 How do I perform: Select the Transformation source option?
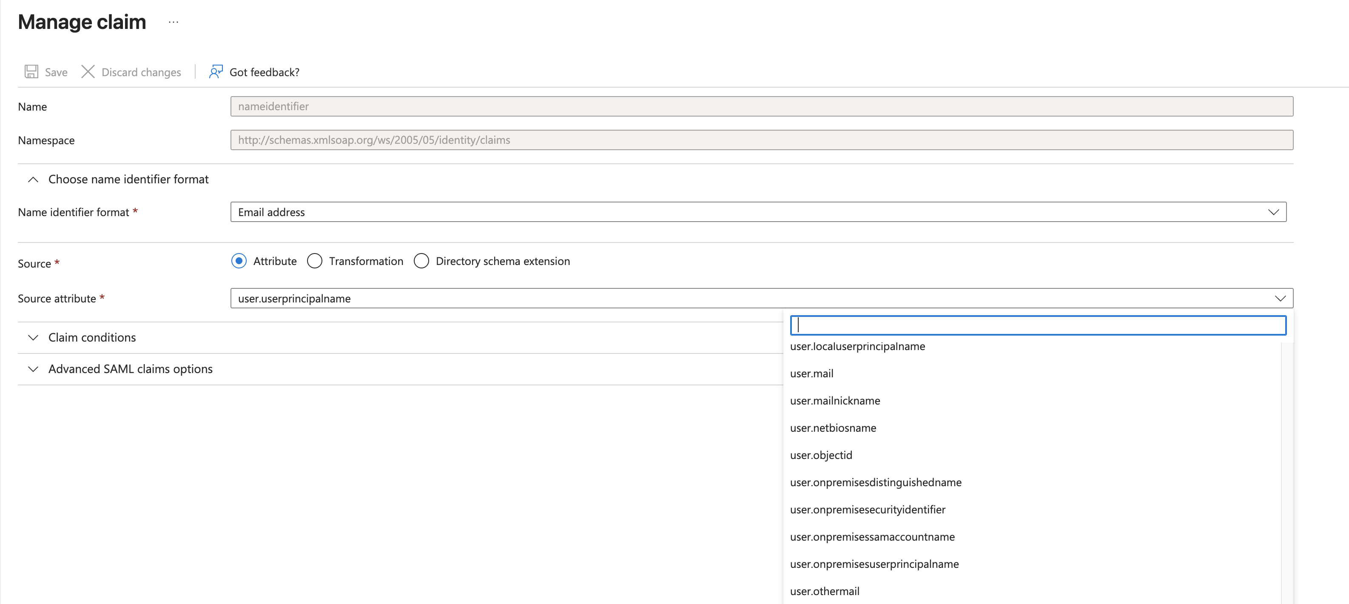point(315,261)
